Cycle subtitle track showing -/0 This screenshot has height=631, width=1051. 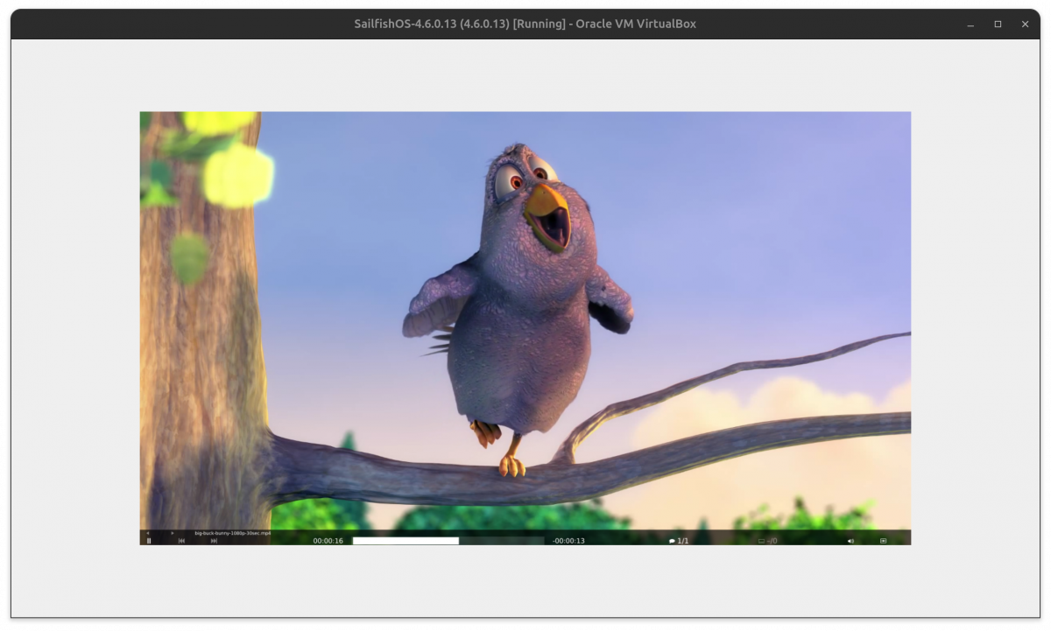767,541
